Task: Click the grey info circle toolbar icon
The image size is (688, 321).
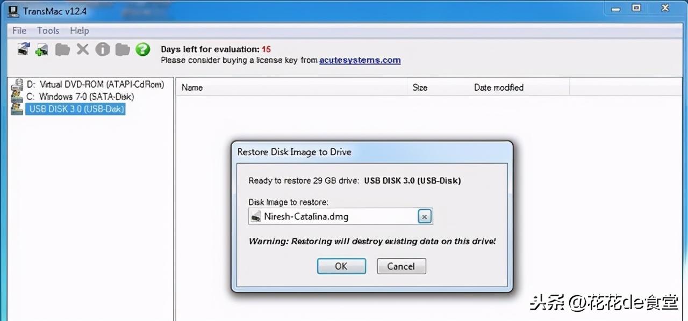Action: click(x=103, y=49)
